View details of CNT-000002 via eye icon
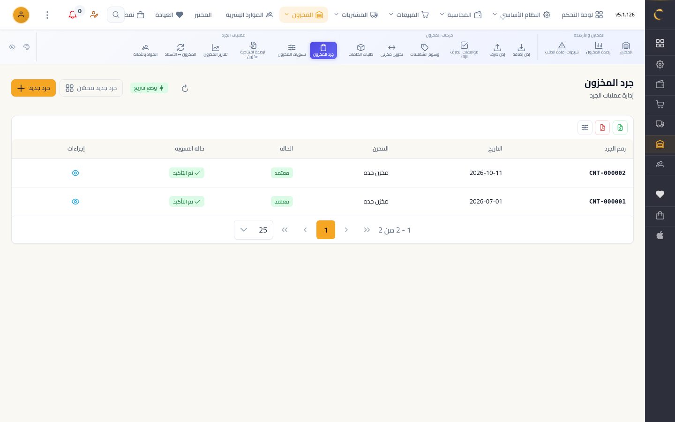This screenshot has width=675, height=422. click(x=75, y=173)
